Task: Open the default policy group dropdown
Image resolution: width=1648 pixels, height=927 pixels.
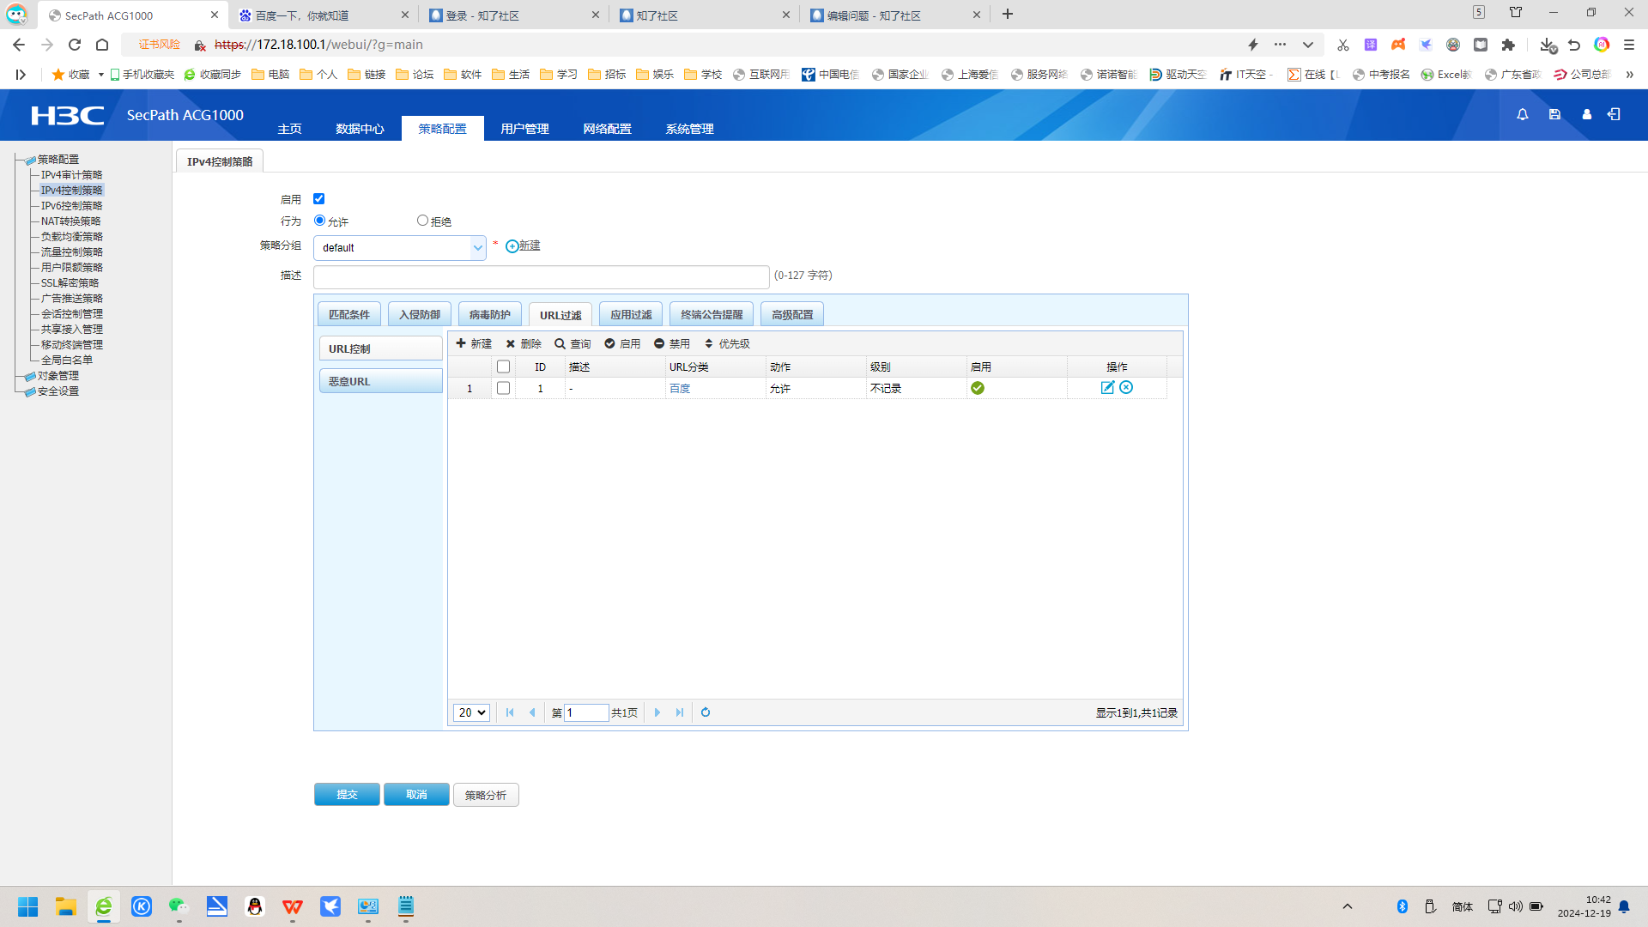Action: point(400,248)
